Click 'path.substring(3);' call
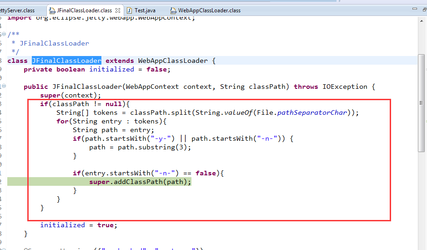This screenshot has height=250, width=427. pos(155,147)
